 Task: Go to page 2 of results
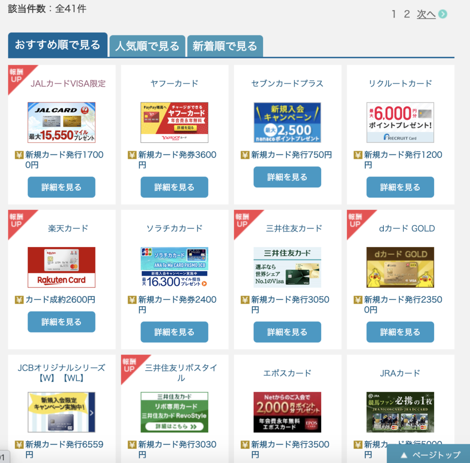407,14
